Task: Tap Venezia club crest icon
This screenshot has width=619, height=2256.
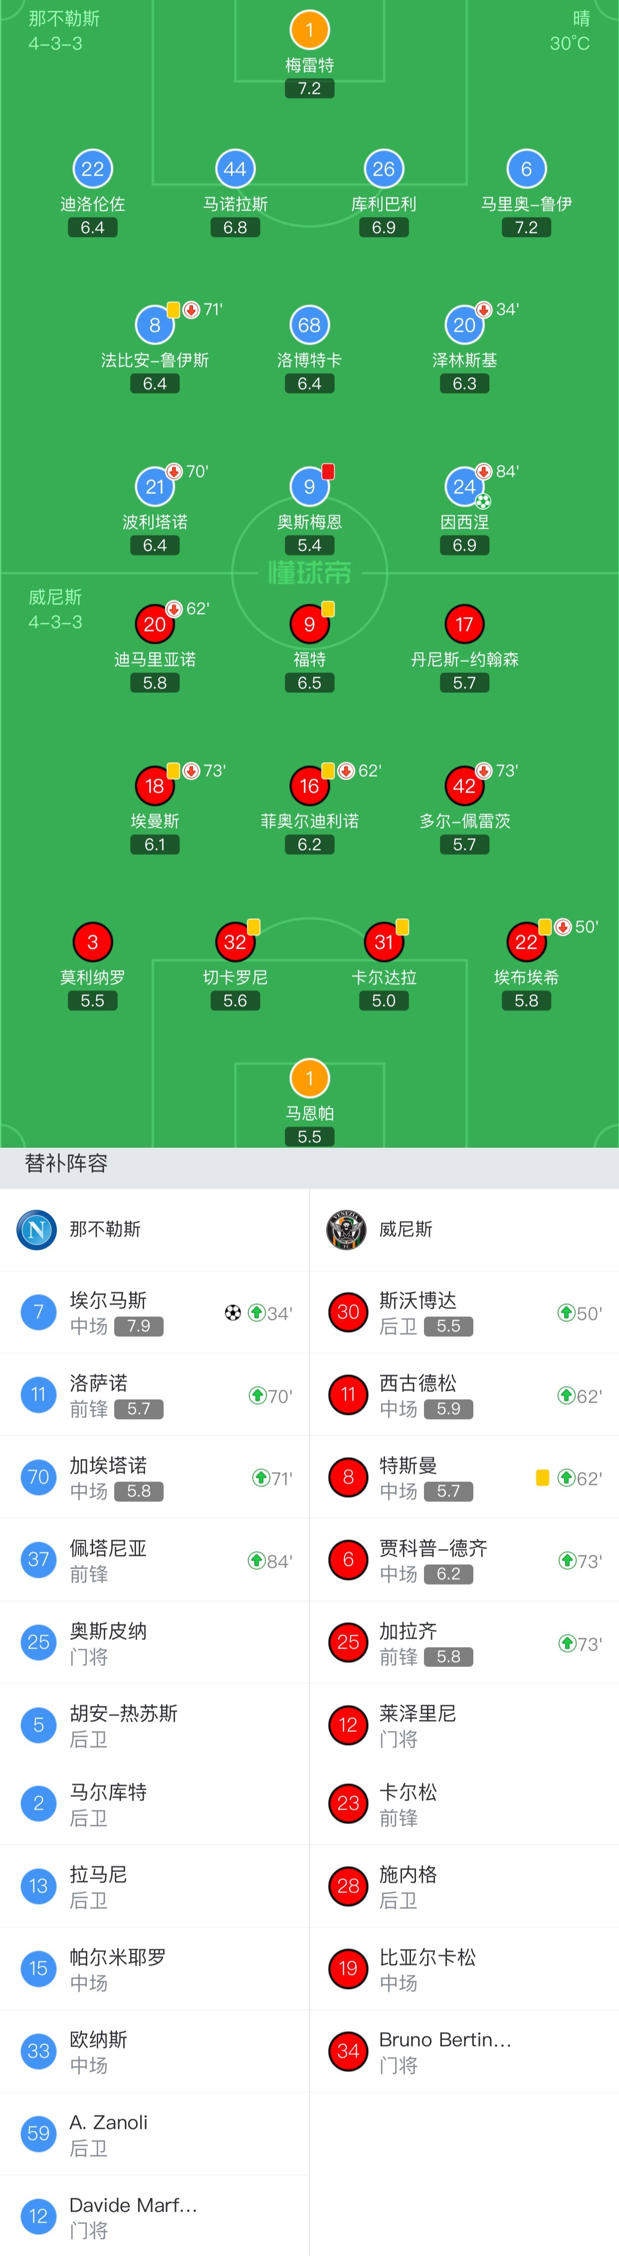Action: click(x=346, y=1230)
